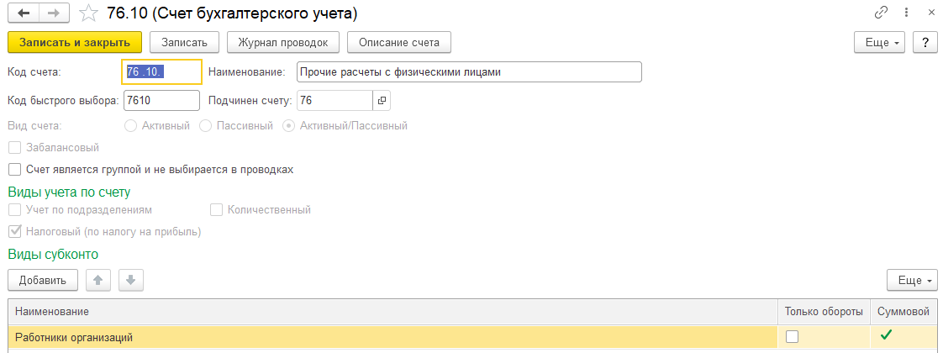Click 'Записать и закрыть' button
The height and width of the screenshot is (353, 943).
74,42
